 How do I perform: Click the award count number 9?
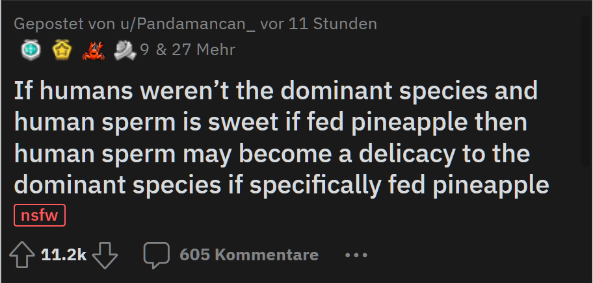click(144, 49)
